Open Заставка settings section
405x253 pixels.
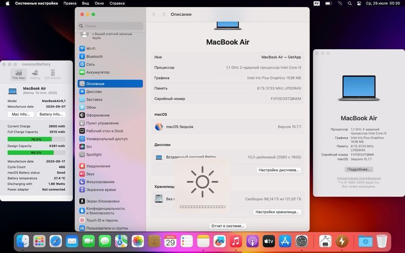(110, 100)
